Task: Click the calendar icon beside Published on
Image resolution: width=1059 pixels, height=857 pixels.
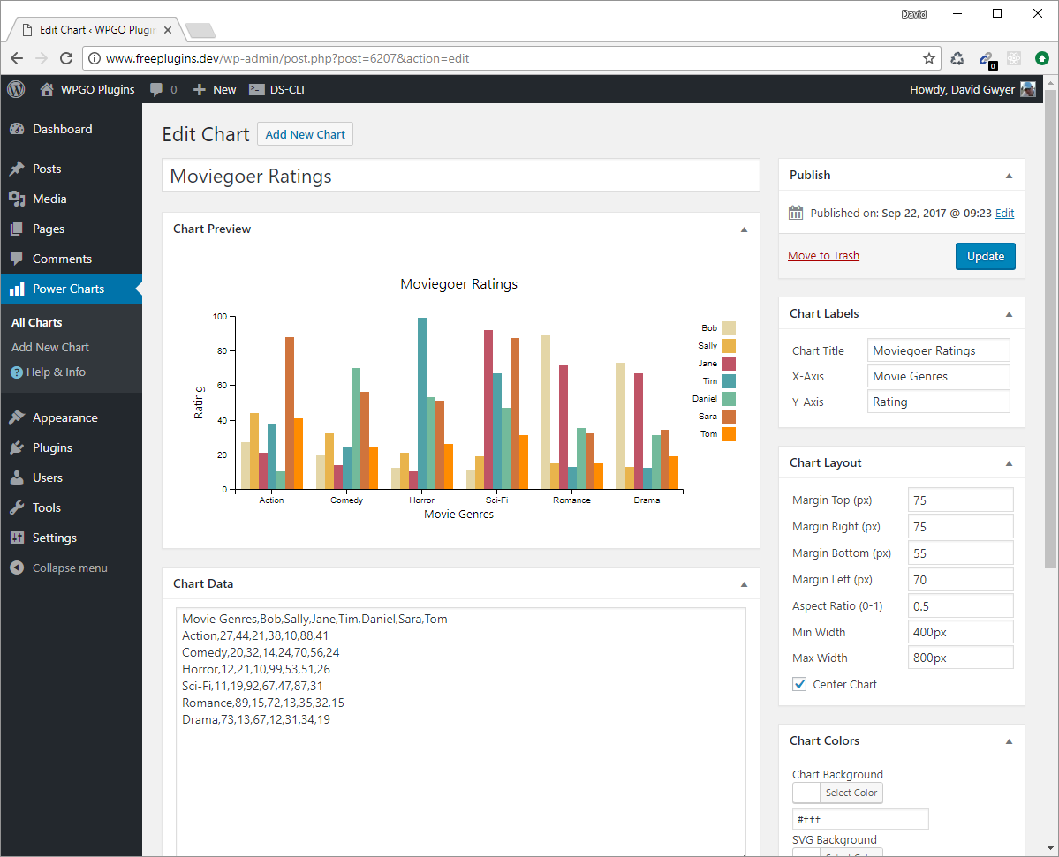Action: coord(796,213)
